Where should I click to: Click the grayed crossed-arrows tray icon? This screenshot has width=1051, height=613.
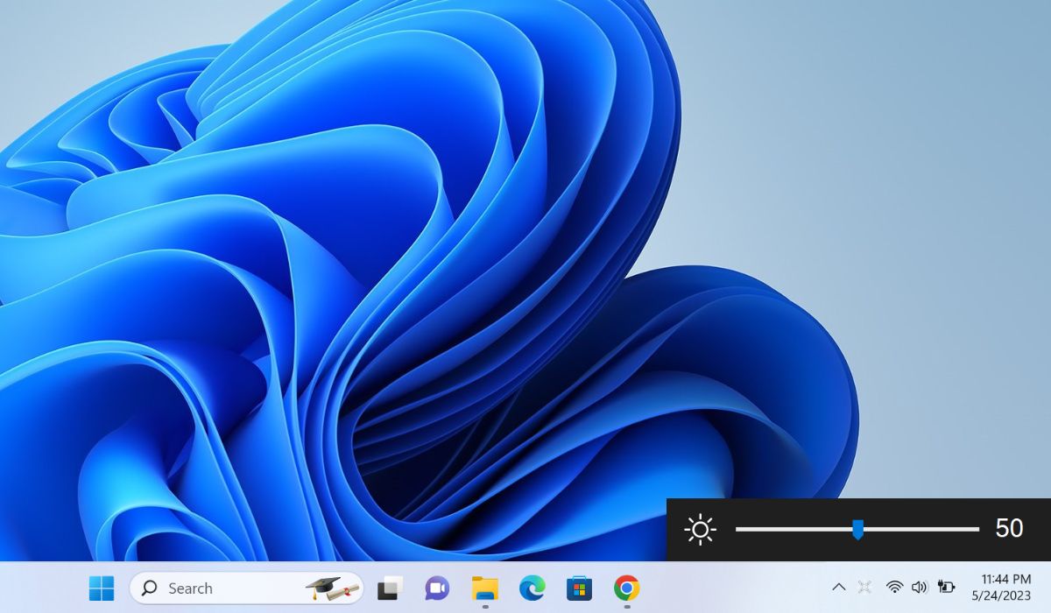pyautogui.click(x=864, y=588)
